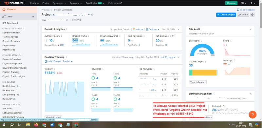This screenshot has width=262, height=128.
Task: Open Position Tracking in sidebar
Action: tap(11, 72)
